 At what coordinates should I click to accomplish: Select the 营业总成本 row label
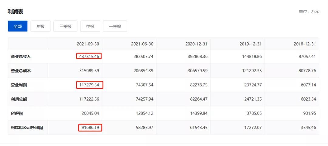[x=21, y=71]
